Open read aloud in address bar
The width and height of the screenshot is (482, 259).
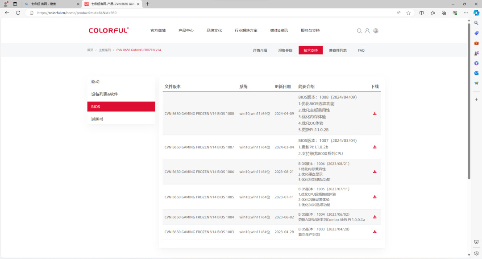pyautogui.click(x=399, y=13)
